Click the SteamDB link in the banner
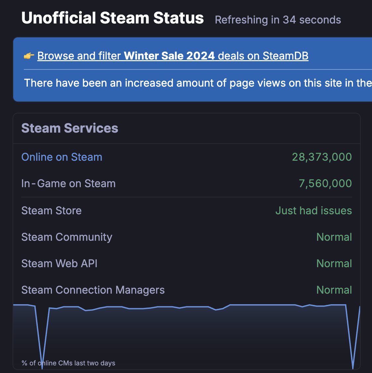This screenshot has width=372, height=373. coord(285,56)
